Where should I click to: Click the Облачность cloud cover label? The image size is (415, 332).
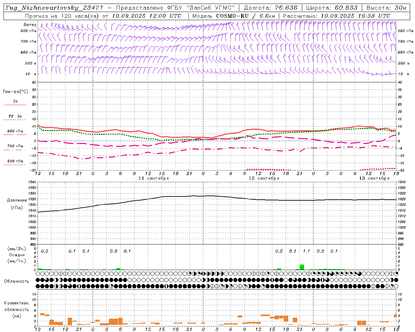(17, 281)
